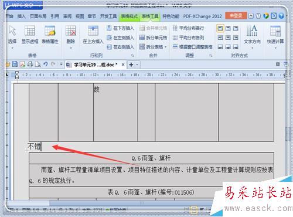
Task: Open dropdown arrow beside new tab plus
Action: coord(137,65)
